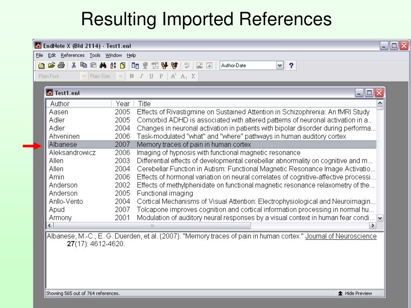Run spell check with the abc checkmark icon
The height and width of the screenshot is (308, 411).
tap(187, 65)
